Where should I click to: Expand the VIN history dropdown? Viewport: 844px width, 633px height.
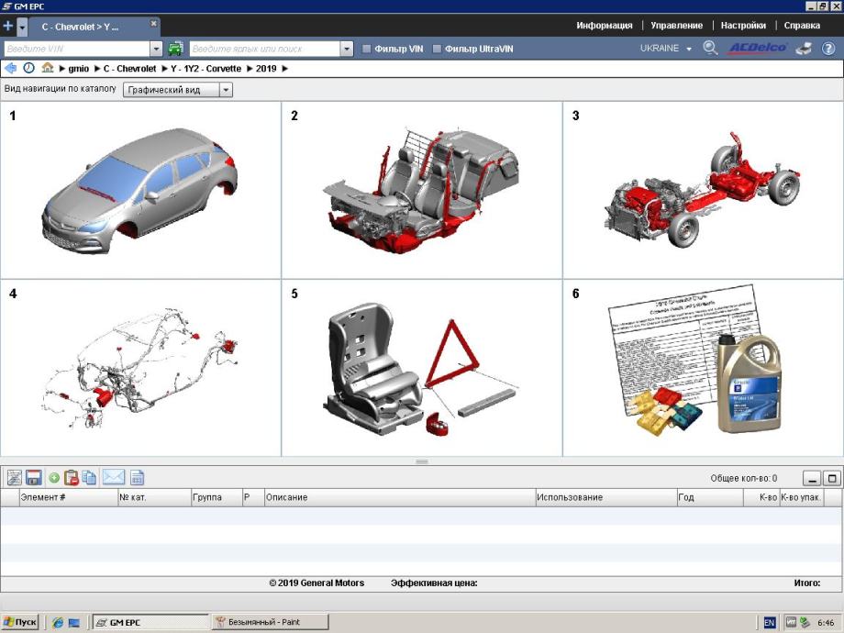[x=156, y=49]
